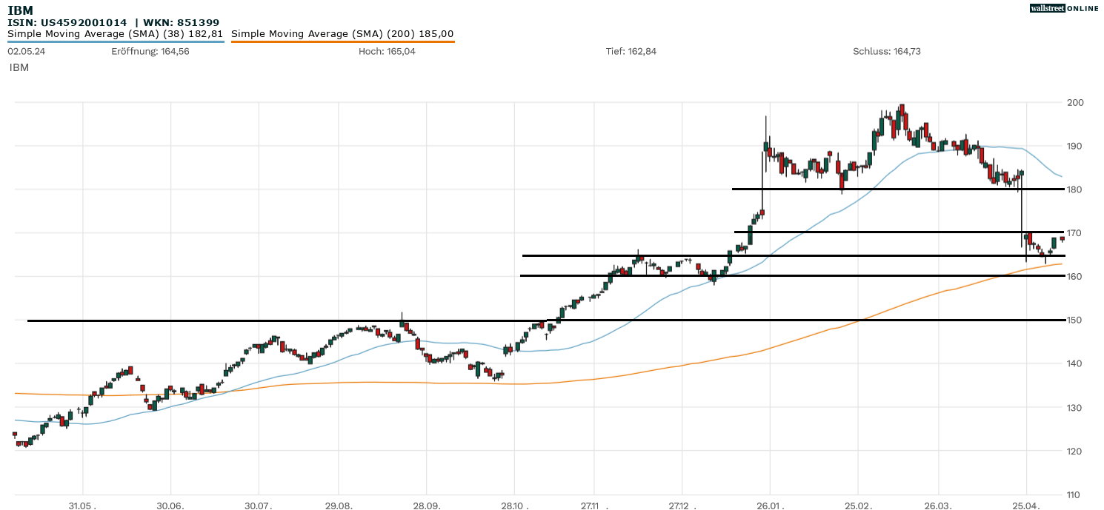Click the Eröffnung: 164,56 value
This screenshot has height=510, width=1104.
tap(150, 52)
